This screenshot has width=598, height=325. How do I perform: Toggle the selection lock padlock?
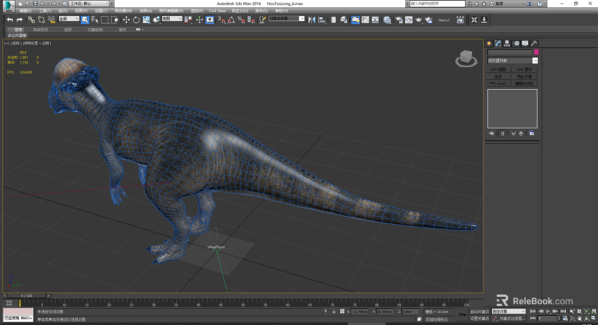click(334, 311)
